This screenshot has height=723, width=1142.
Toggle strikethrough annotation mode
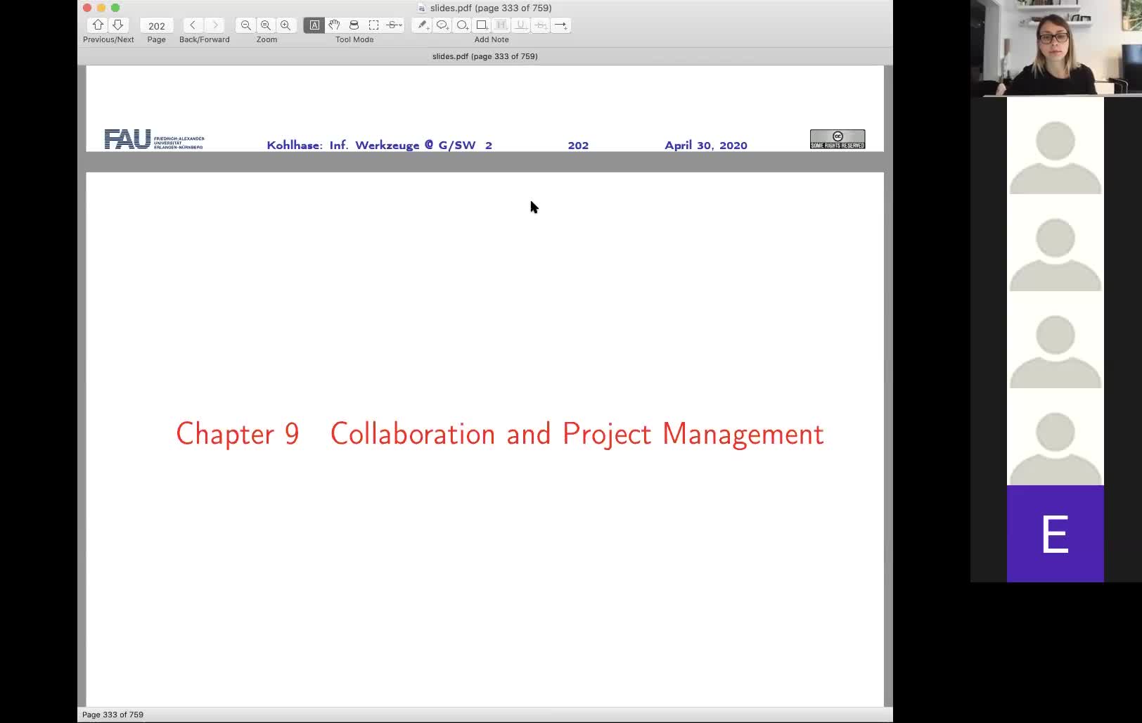click(x=540, y=25)
